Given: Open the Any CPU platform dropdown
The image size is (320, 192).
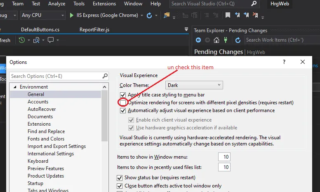Looking at the screenshot, I should [x=42, y=15].
